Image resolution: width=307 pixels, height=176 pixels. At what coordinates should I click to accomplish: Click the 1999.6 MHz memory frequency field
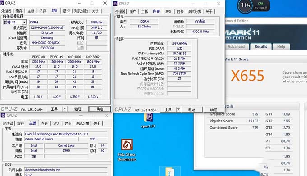click(179, 43)
